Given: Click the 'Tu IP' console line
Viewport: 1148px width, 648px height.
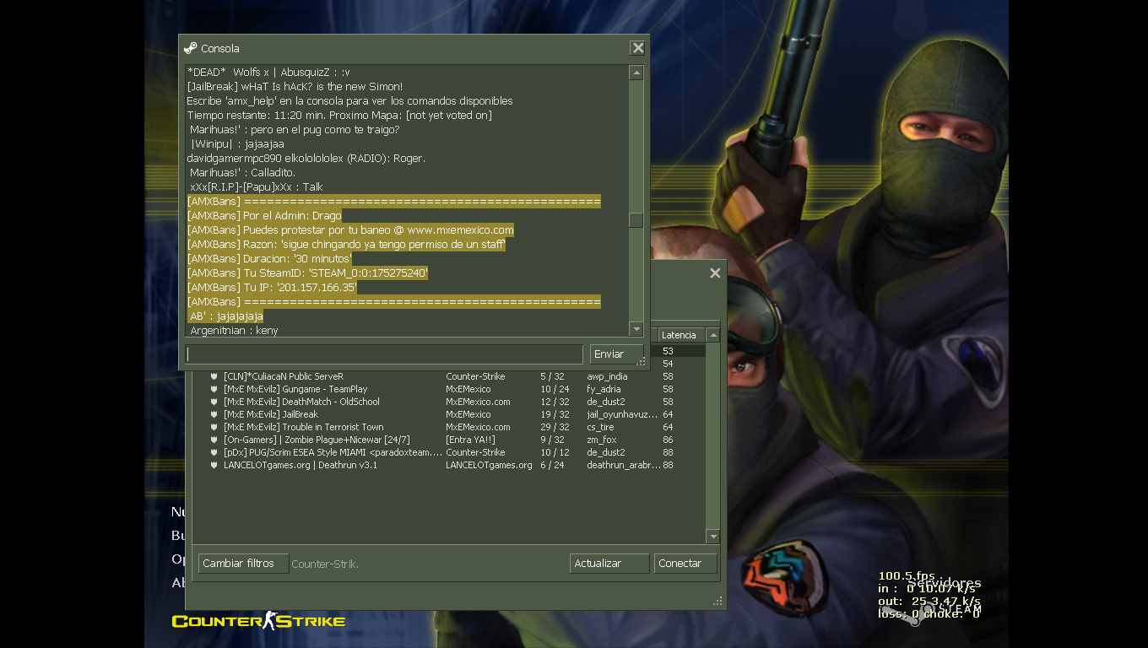Looking at the screenshot, I should click(x=272, y=287).
